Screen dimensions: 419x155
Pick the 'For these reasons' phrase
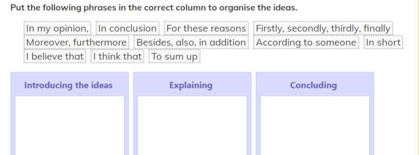tap(206, 28)
